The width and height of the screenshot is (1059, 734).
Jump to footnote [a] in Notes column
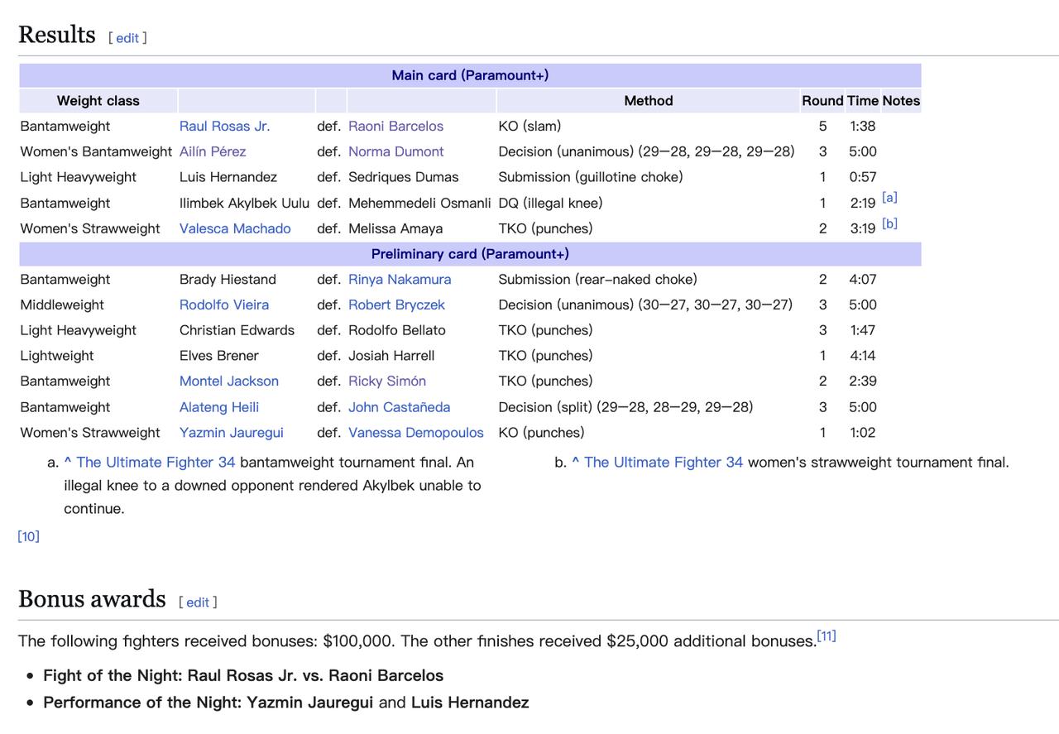tap(889, 198)
